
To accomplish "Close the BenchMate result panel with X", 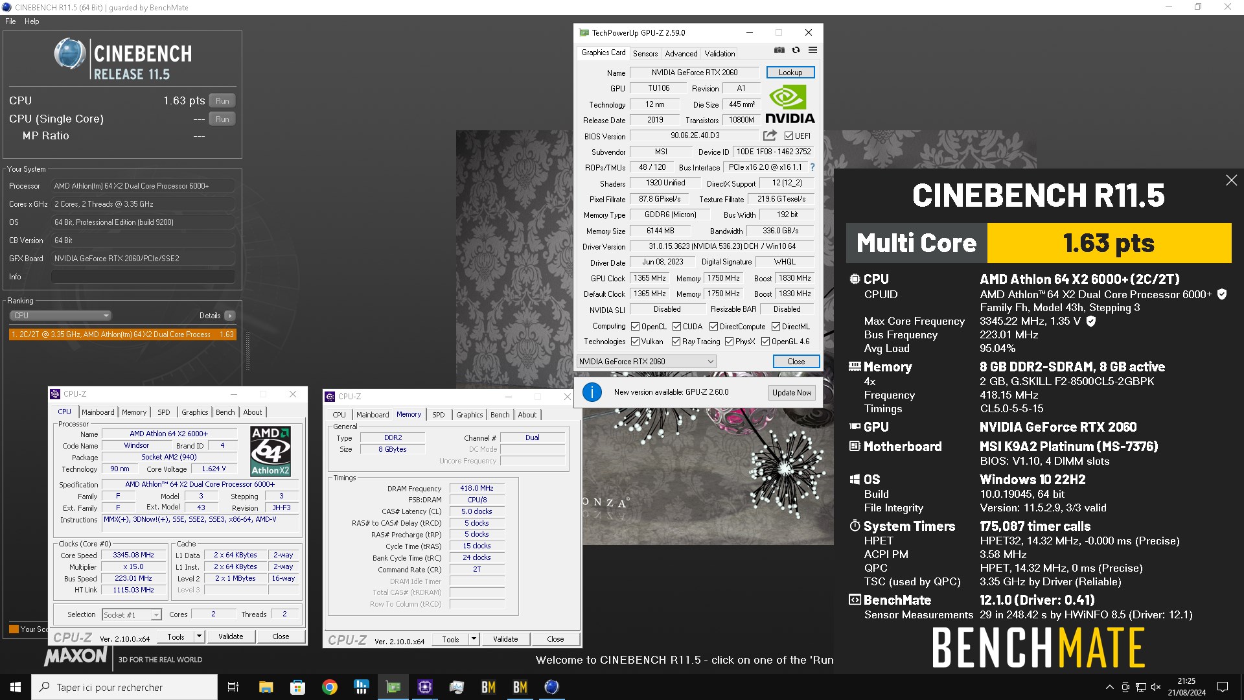I will point(1231,180).
